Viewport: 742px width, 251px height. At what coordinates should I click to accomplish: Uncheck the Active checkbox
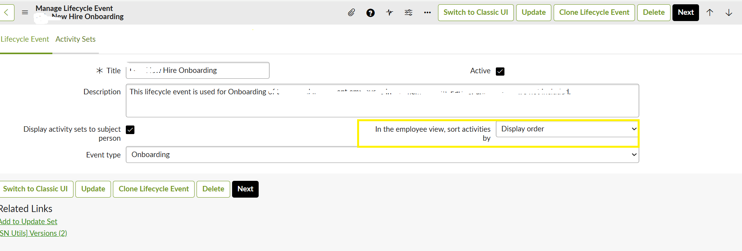point(500,71)
